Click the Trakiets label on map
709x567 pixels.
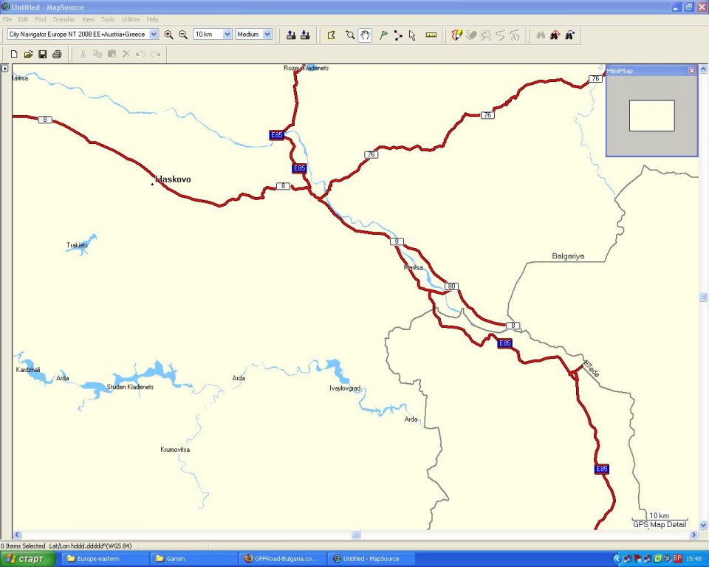tap(77, 245)
